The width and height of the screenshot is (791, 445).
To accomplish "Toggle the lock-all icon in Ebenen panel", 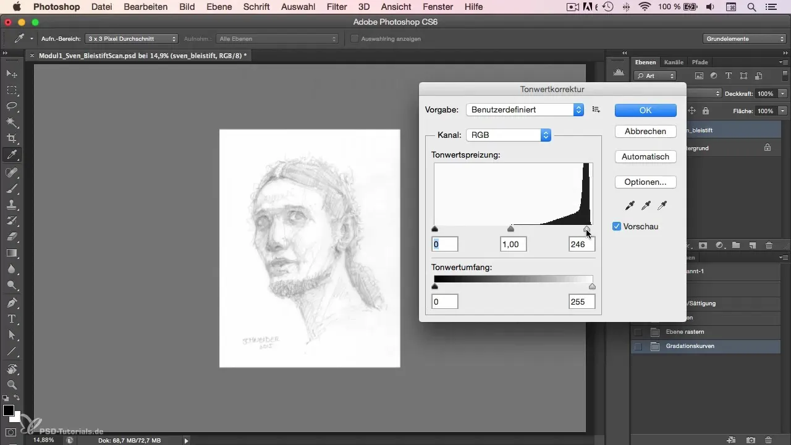I will tap(704, 111).
